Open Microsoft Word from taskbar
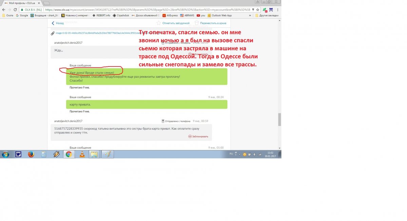The height and width of the screenshot is (221, 407). pos(18,154)
